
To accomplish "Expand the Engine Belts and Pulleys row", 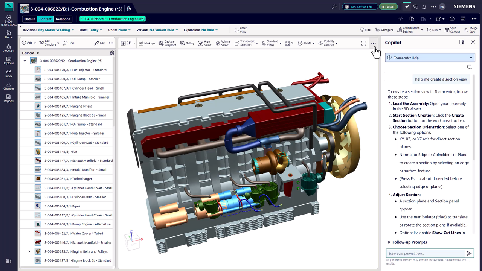I will pyautogui.click(x=29, y=251).
